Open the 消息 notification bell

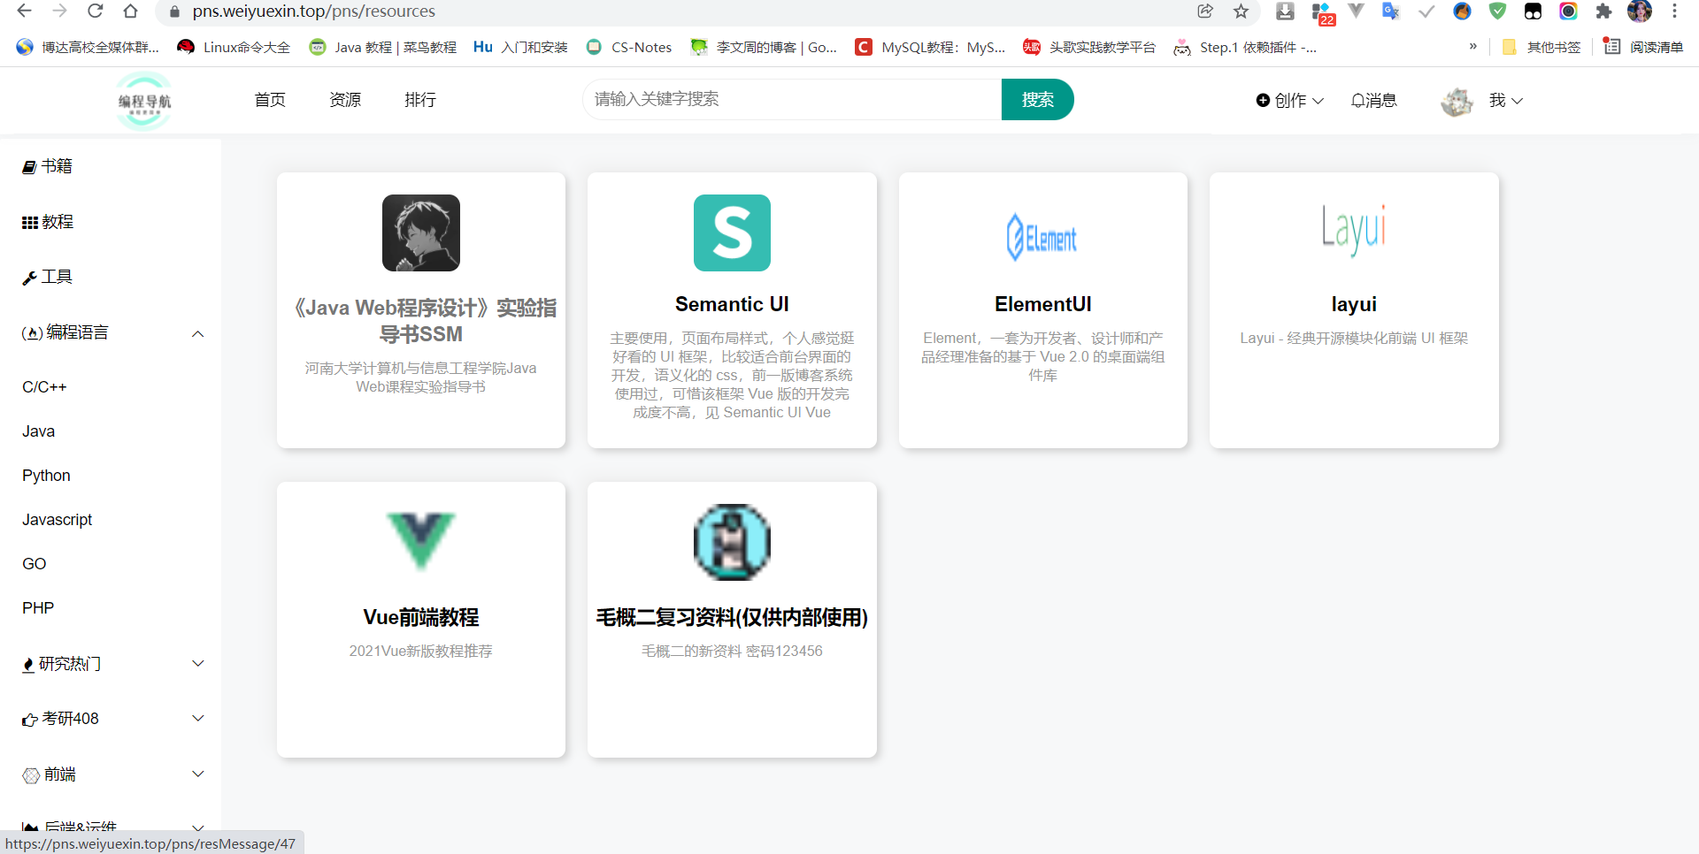(1373, 100)
